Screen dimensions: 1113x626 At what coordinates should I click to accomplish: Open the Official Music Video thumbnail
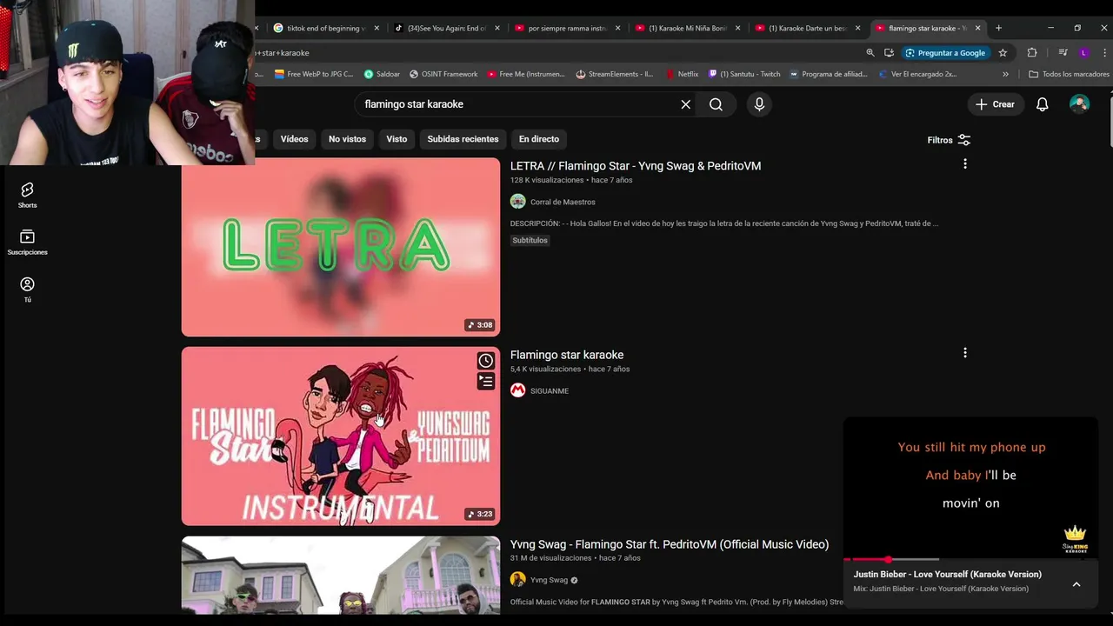click(x=341, y=576)
